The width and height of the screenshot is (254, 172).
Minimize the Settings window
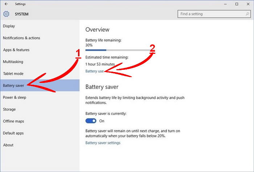click(225, 4)
